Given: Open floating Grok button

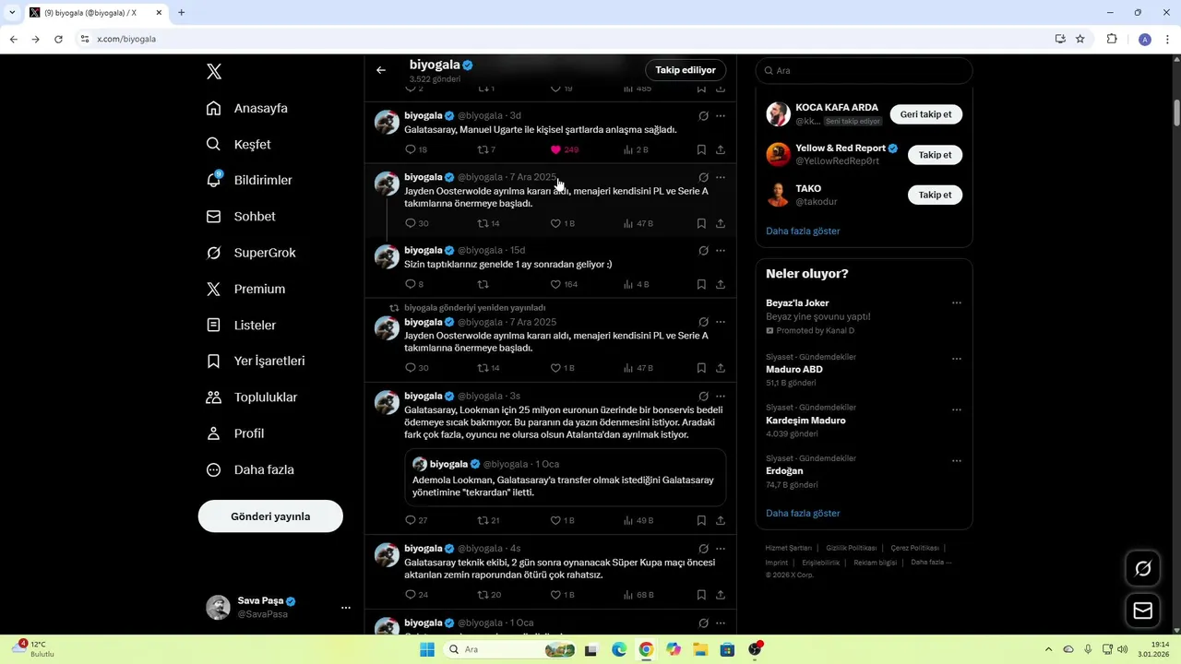Looking at the screenshot, I should tap(1143, 568).
